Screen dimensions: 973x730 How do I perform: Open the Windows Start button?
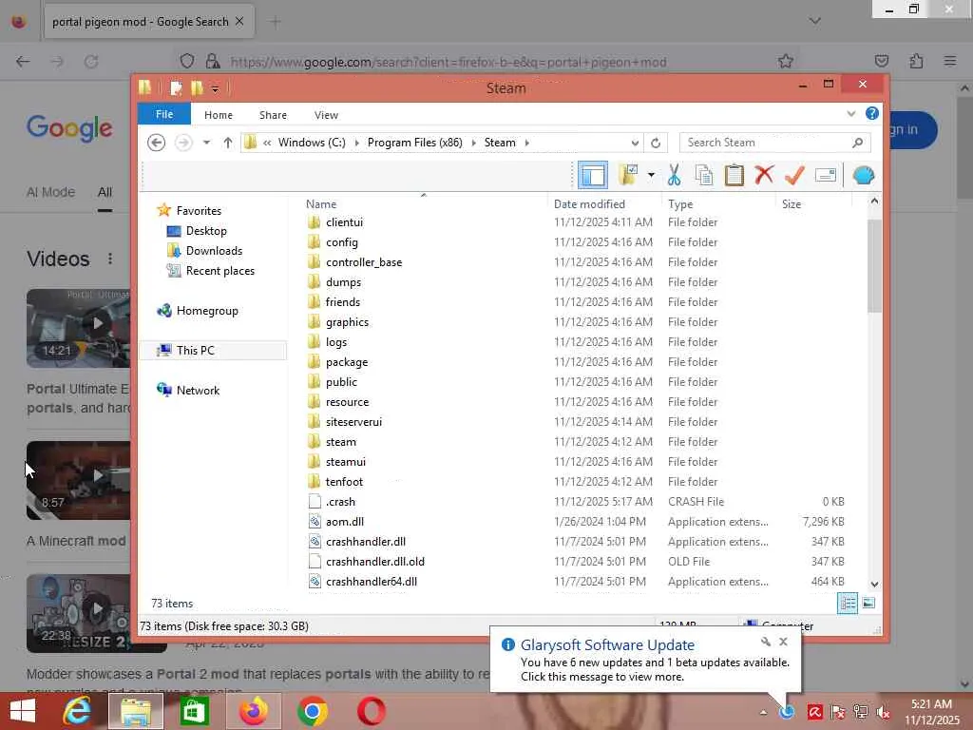click(x=23, y=711)
